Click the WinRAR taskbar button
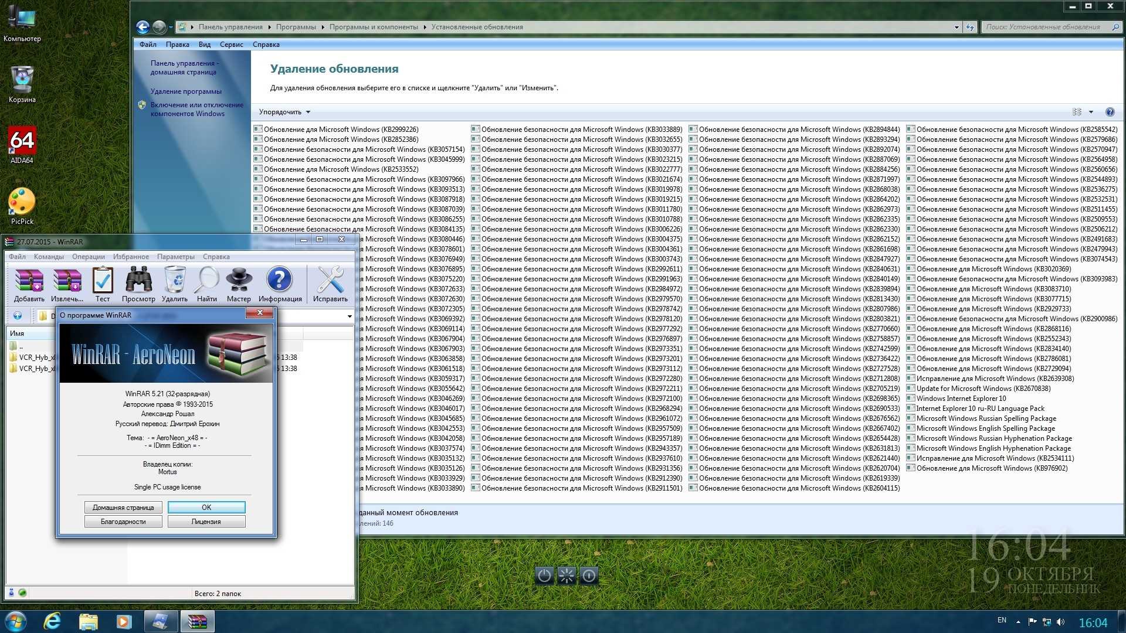This screenshot has width=1126, height=633. 197,621
